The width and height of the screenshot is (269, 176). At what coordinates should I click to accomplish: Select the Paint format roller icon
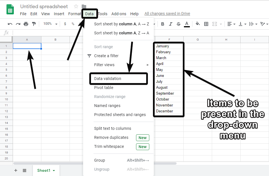(34, 24)
